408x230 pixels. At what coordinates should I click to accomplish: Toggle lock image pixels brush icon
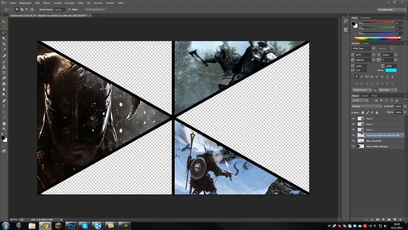(367, 112)
